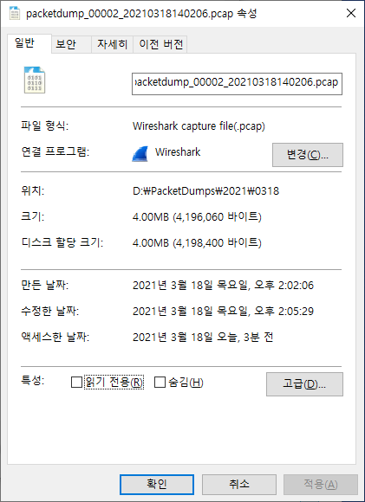Click the 액세스한 날짜: label
Image resolution: width=365 pixels, height=502 pixels.
point(55,337)
